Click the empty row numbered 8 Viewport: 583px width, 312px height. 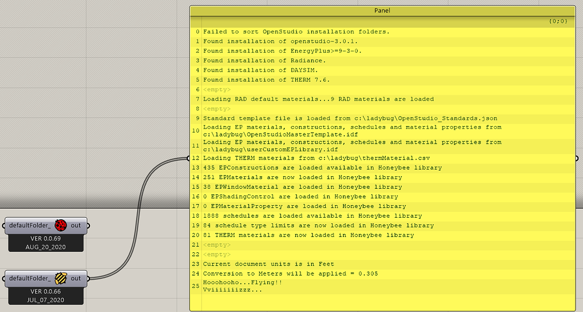click(383, 109)
